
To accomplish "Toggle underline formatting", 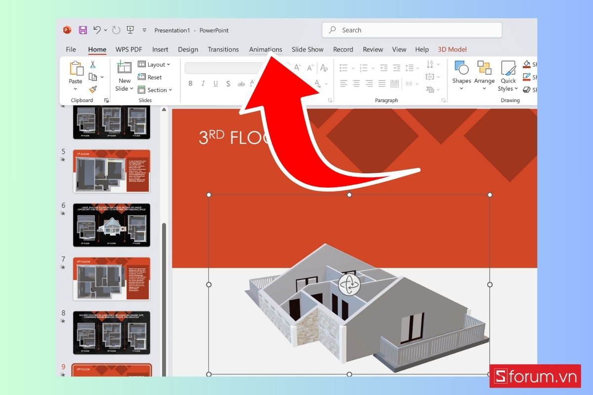I will point(215,83).
